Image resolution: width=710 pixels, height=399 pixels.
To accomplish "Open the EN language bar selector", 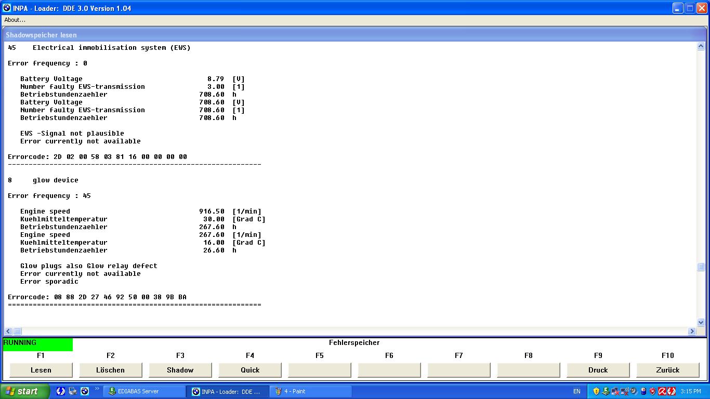I will (577, 391).
